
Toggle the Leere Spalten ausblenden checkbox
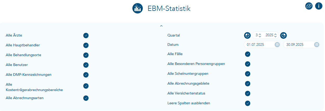click(x=248, y=103)
